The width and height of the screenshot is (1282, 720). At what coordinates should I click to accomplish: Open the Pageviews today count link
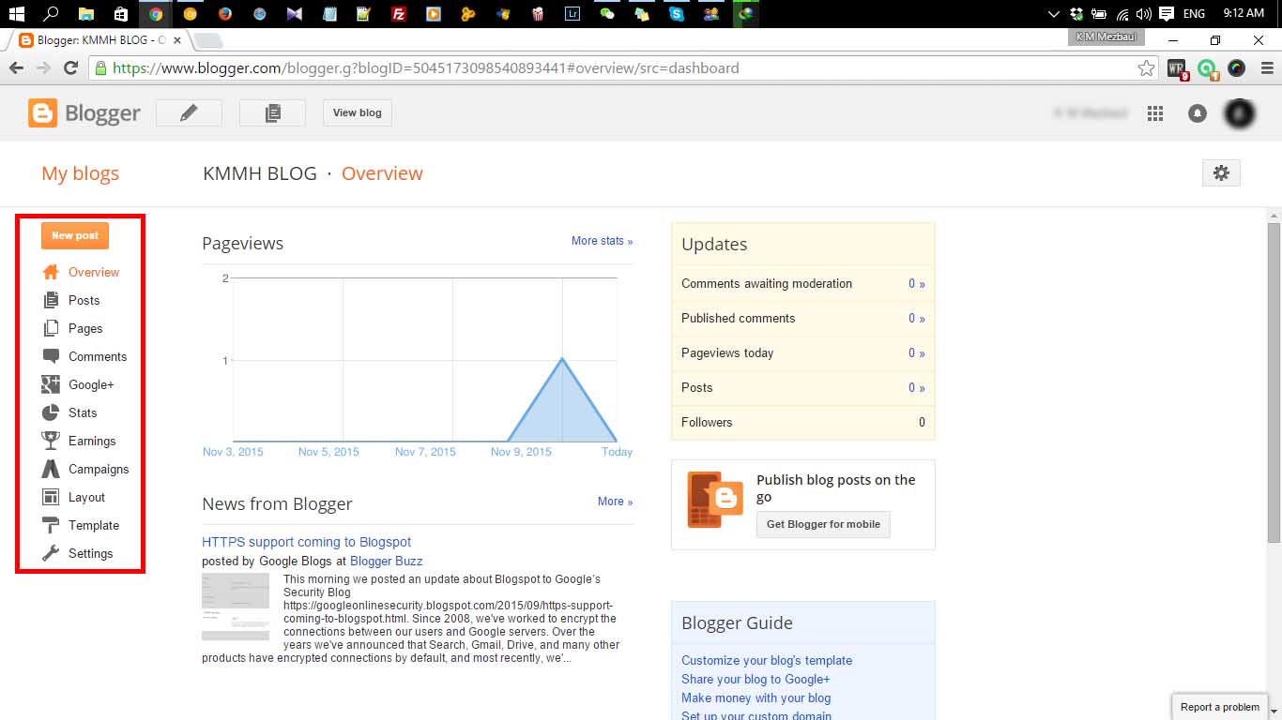click(916, 352)
